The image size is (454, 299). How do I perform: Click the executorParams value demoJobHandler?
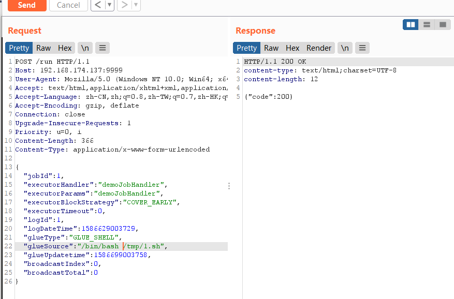coord(127,193)
